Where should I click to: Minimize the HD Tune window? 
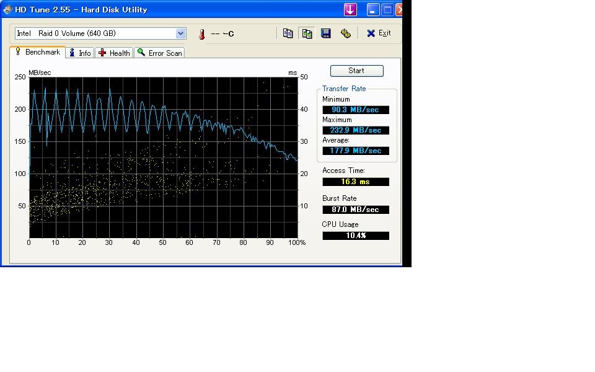[373, 9]
